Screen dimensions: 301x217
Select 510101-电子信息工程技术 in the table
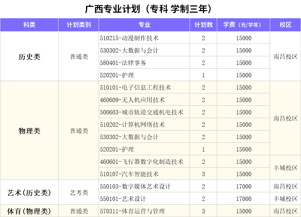tap(135, 87)
